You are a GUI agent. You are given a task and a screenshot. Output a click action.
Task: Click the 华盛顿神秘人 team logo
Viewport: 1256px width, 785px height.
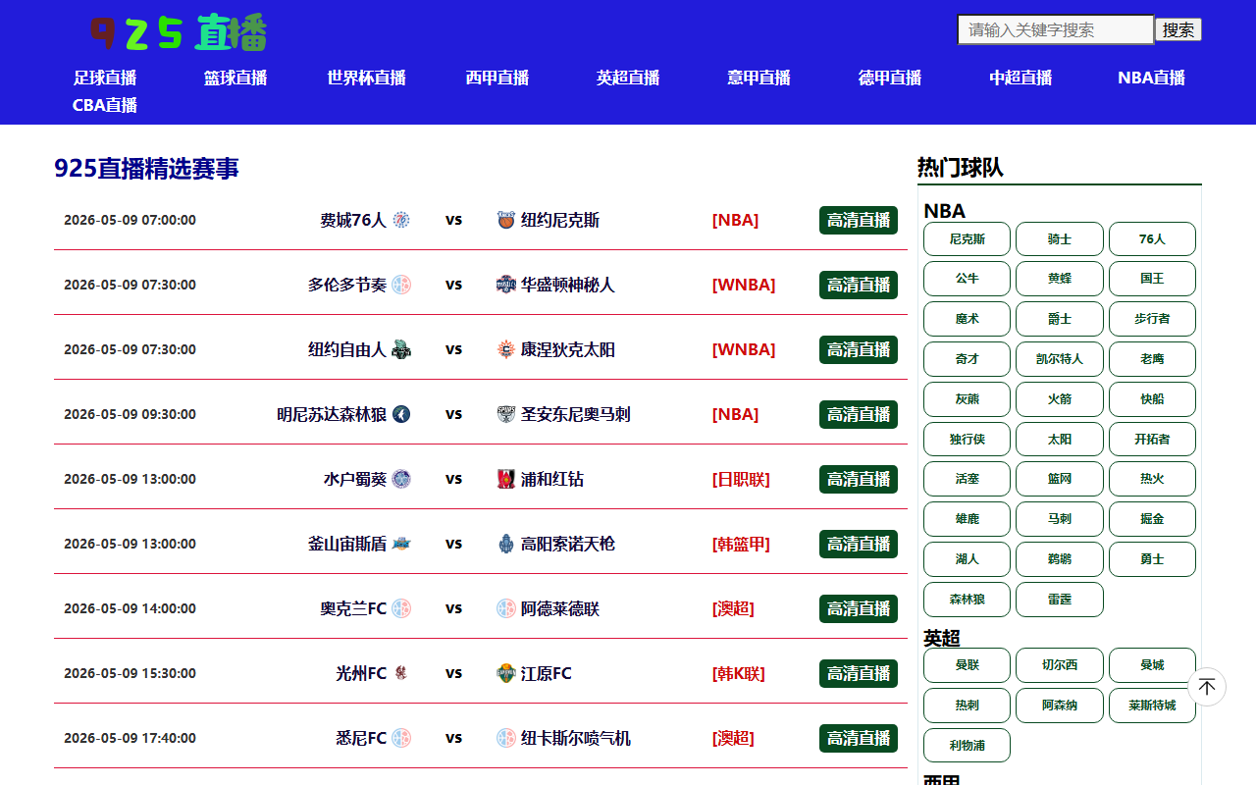tap(506, 285)
